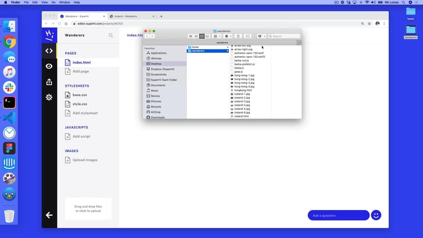Image resolution: width=423 pixels, height=238 pixels.
Task: Switch Finder to gallery view
Action: (207, 36)
